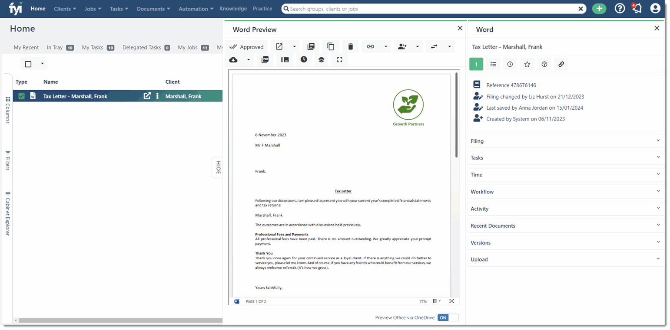
Task: Click in the search groups, clients or jobs field
Action: tap(430, 9)
